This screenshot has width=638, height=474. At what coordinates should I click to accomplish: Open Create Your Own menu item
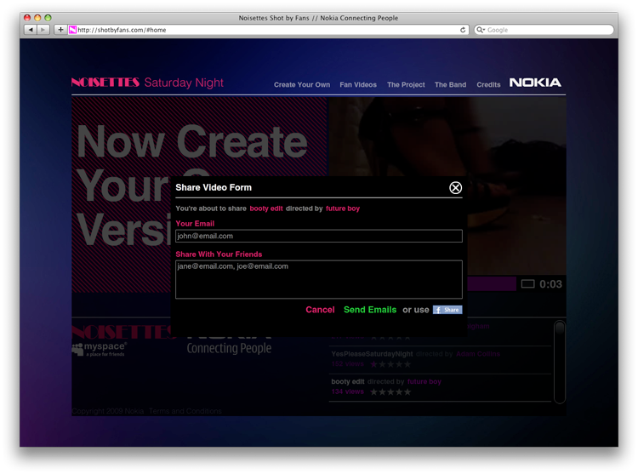pos(302,84)
